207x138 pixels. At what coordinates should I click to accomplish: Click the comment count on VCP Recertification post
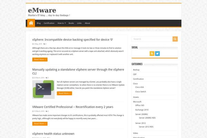click(x=47, y=111)
